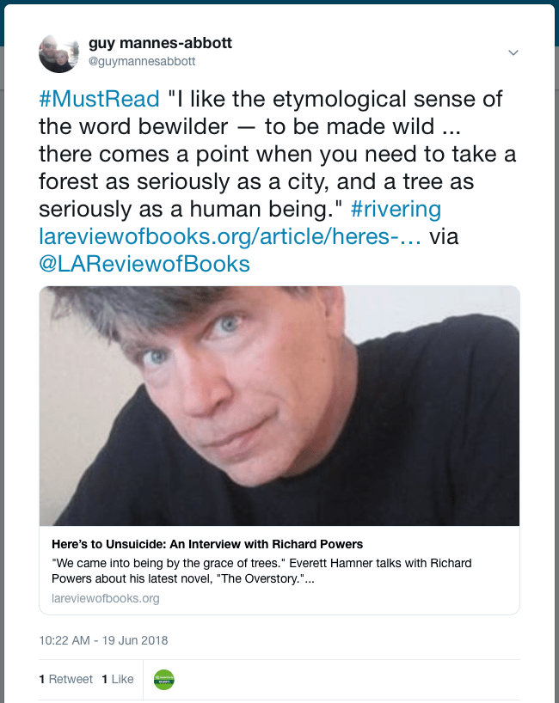Viewport: 559px width, 703px height.
Task: Open the #MustRead hashtag
Action: (x=99, y=98)
